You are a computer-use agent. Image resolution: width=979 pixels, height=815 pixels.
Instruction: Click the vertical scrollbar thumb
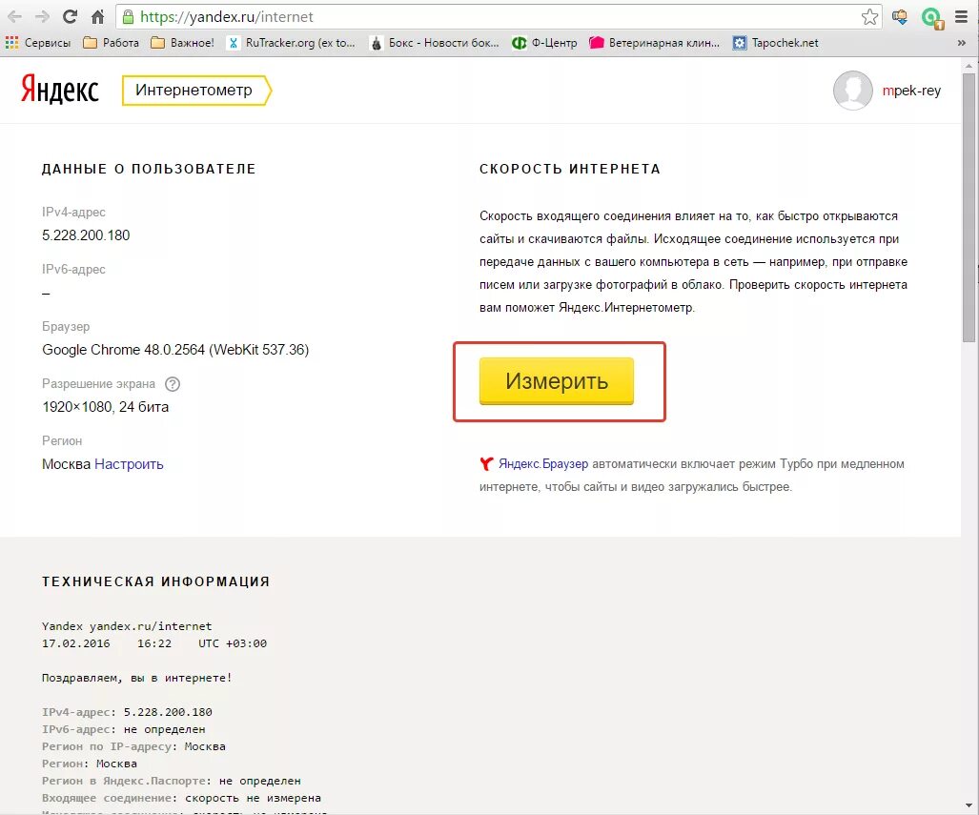(x=969, y=206)
